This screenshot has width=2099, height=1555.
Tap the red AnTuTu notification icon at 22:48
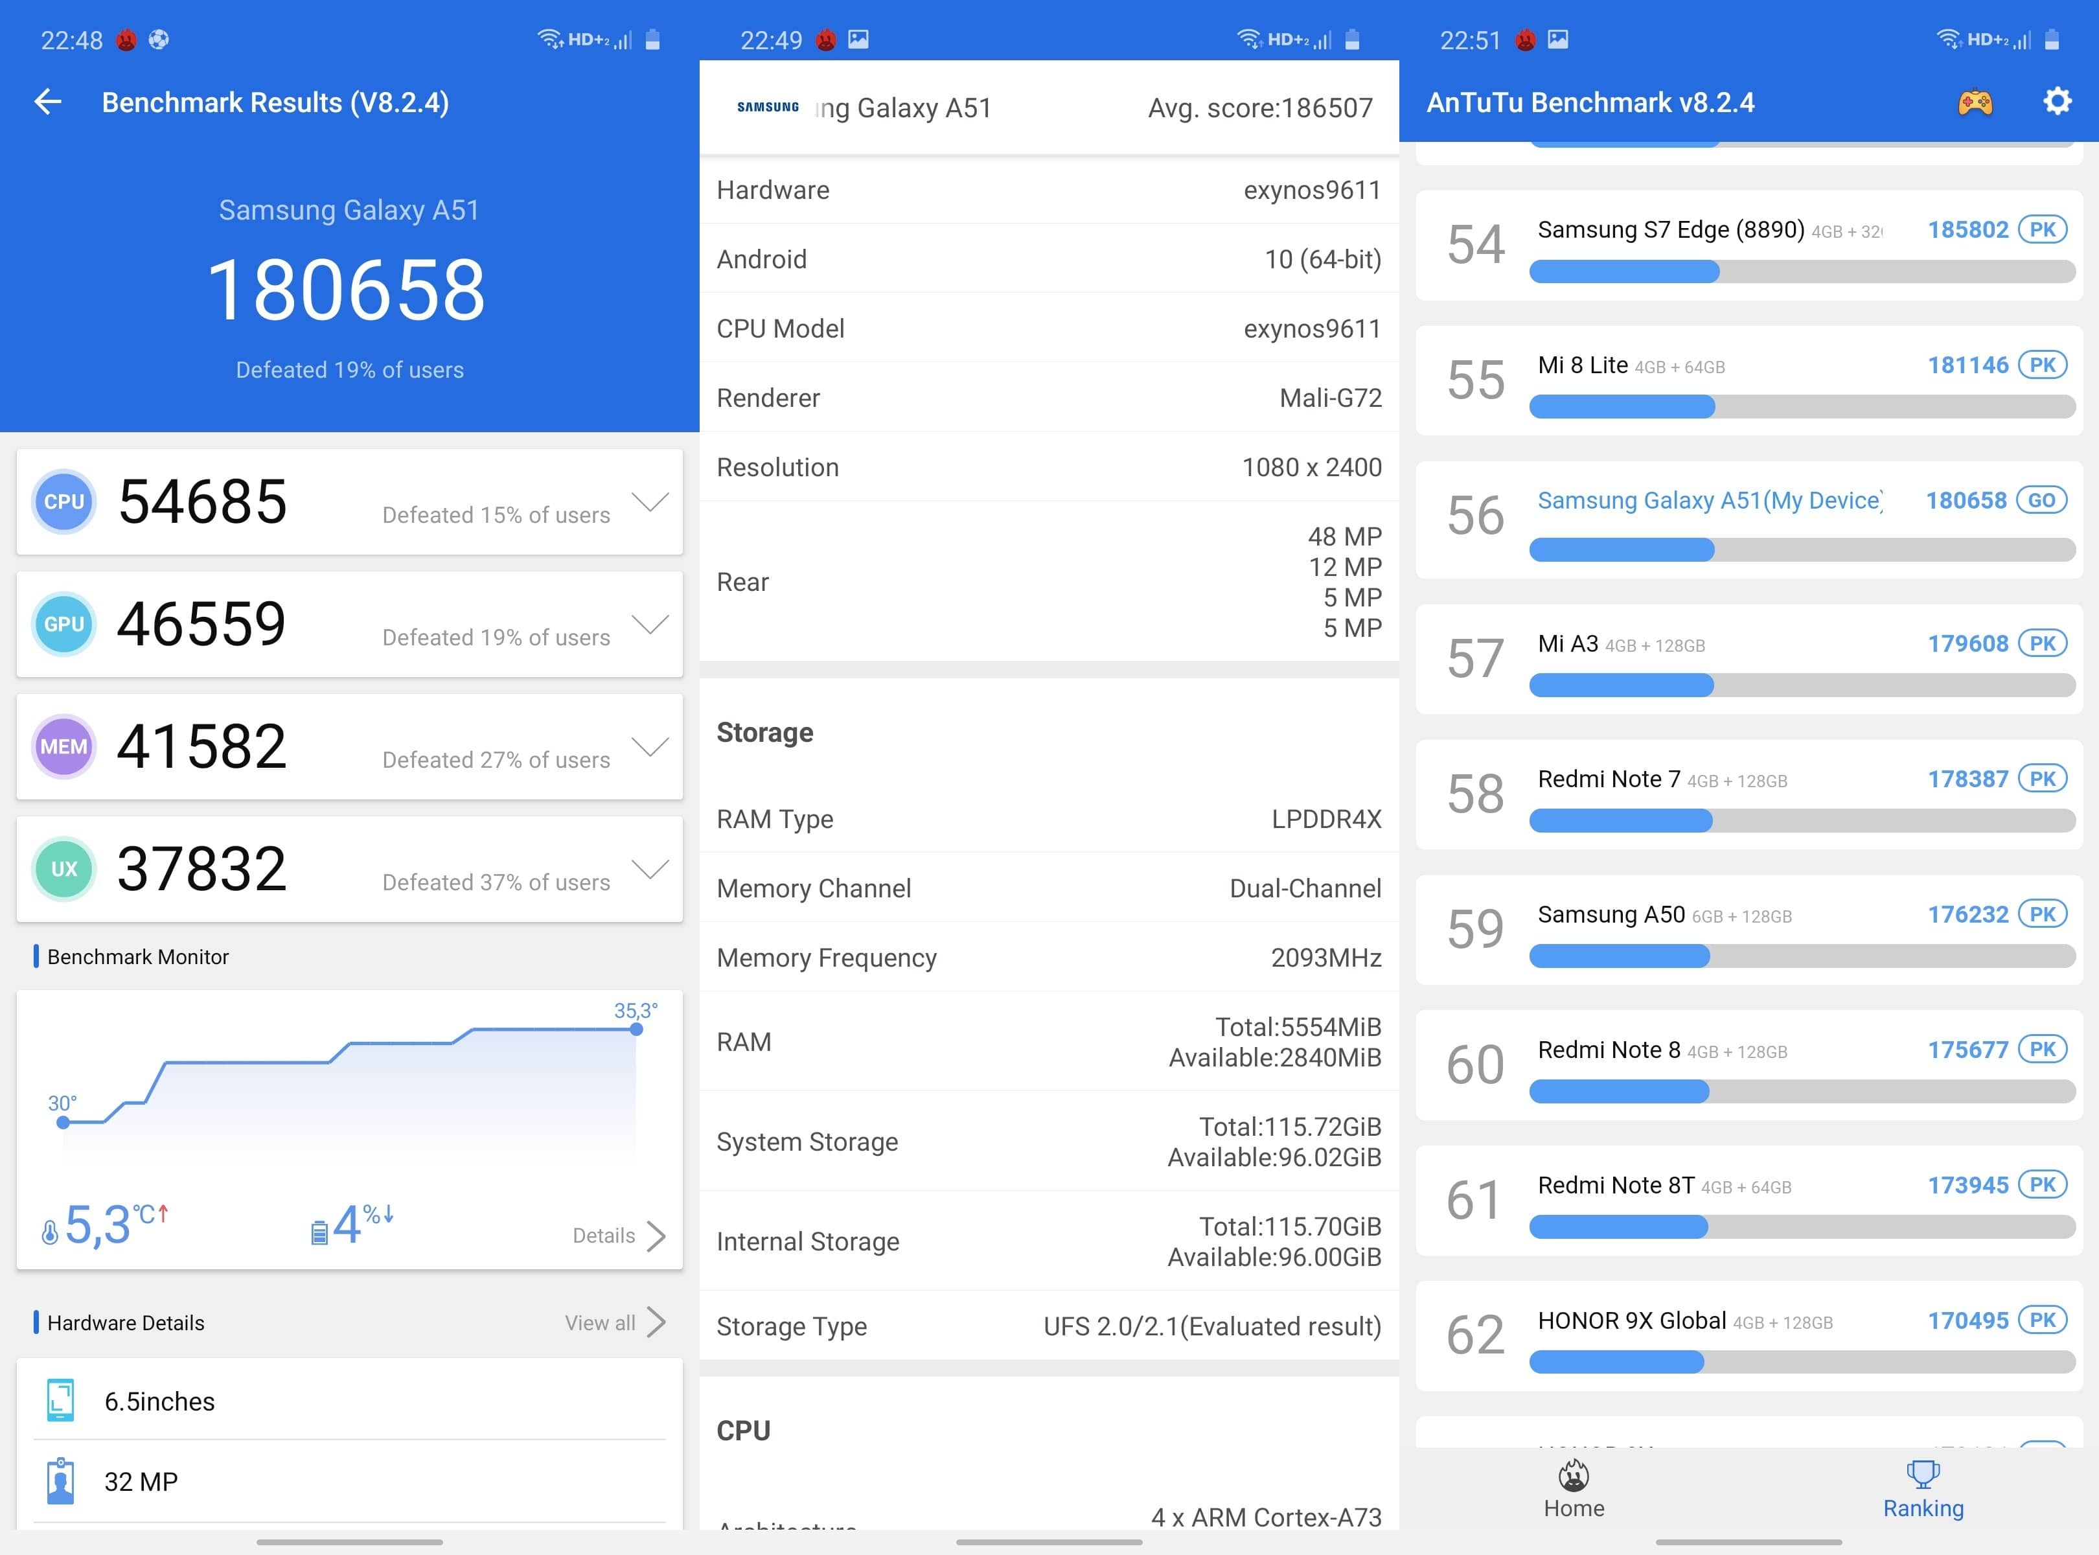tap(126, 40)
